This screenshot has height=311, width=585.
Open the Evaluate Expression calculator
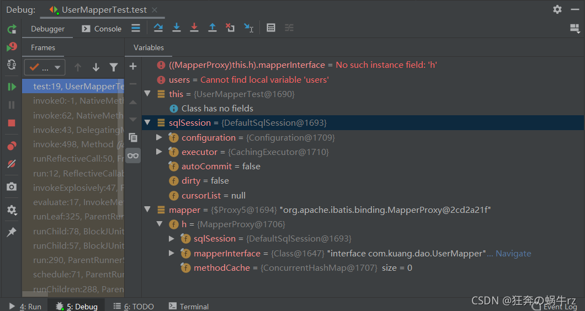tap(271, 28)
